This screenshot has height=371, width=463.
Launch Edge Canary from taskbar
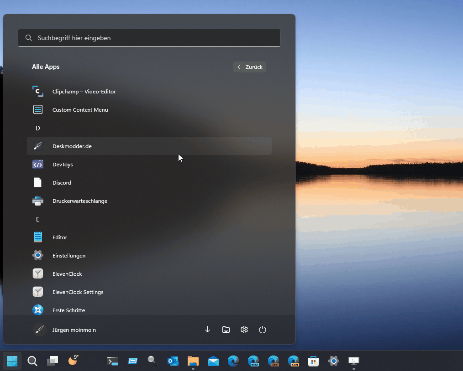point(294,361)
